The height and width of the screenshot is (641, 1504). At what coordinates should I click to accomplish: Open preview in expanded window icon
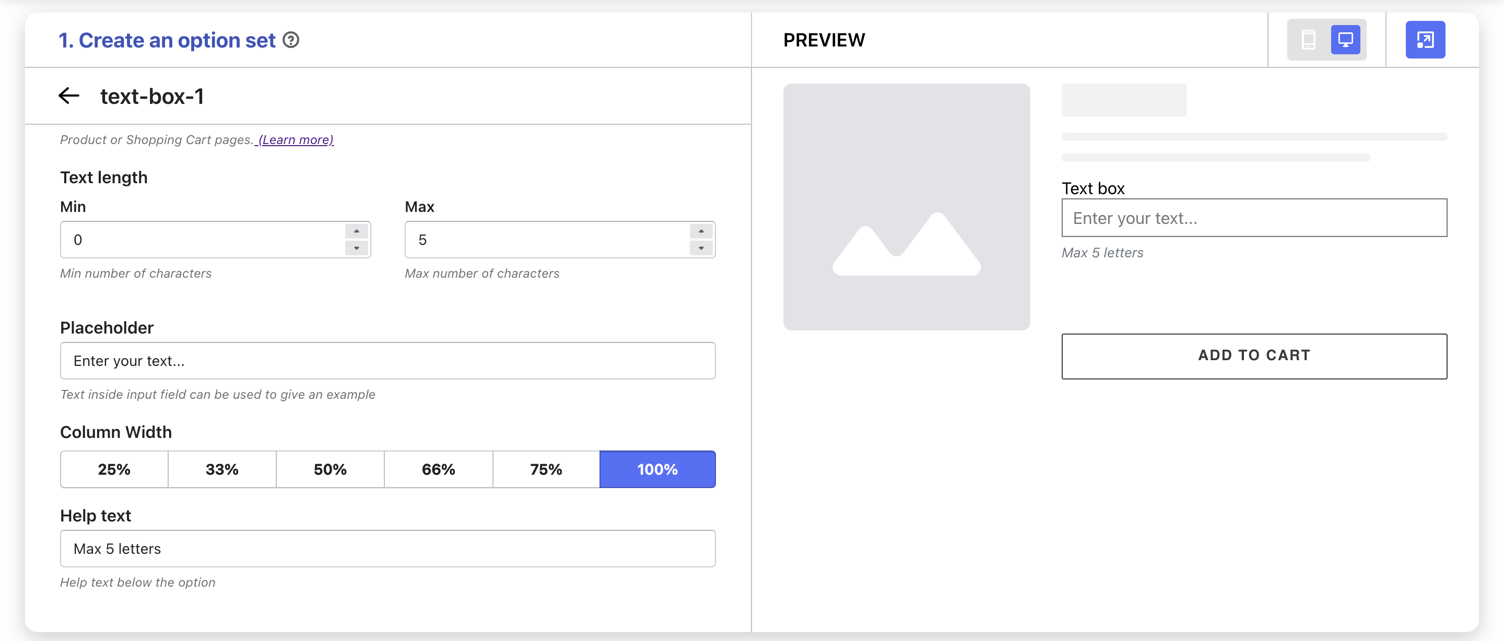point(1425,40)
